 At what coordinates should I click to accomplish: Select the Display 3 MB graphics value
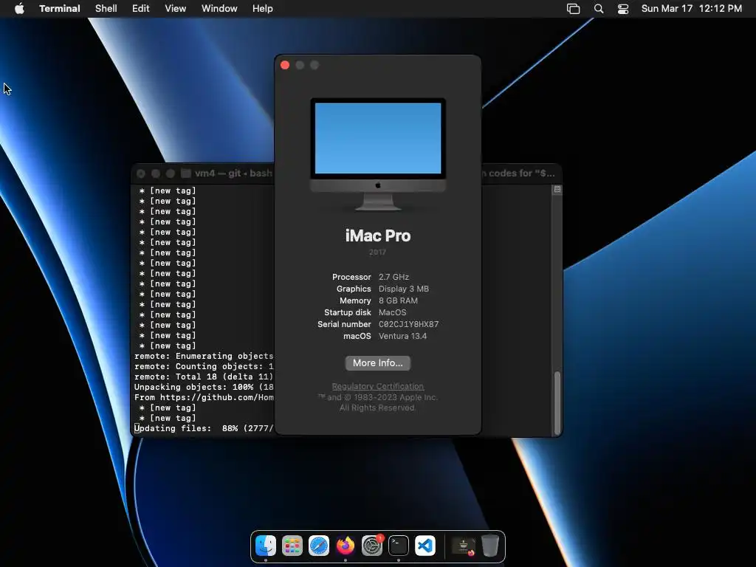pyautogui.click(x=404, y=289)
